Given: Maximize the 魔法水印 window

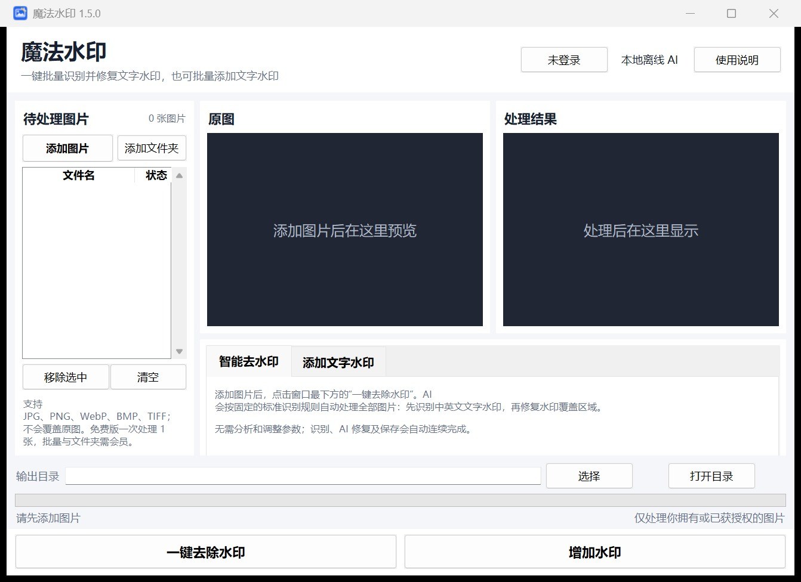Looking at the screenshot, I should (731, 13).
